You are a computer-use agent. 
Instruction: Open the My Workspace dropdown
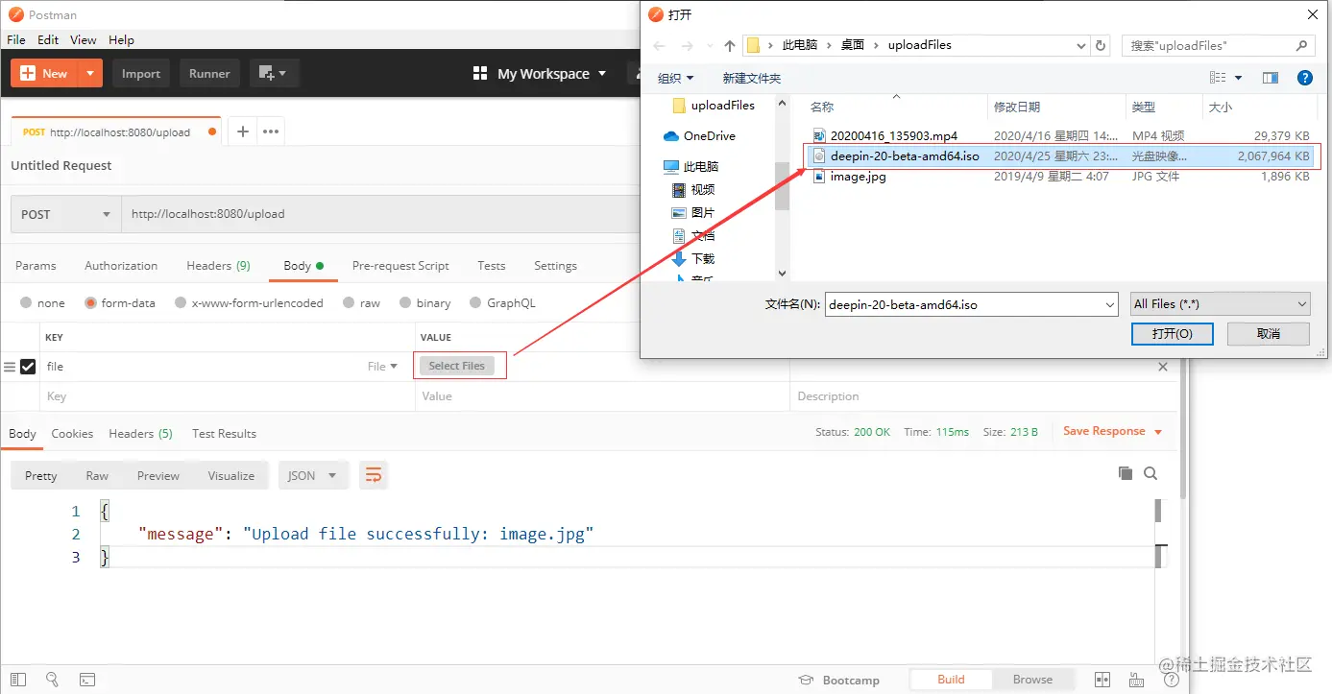coord(552,74)
